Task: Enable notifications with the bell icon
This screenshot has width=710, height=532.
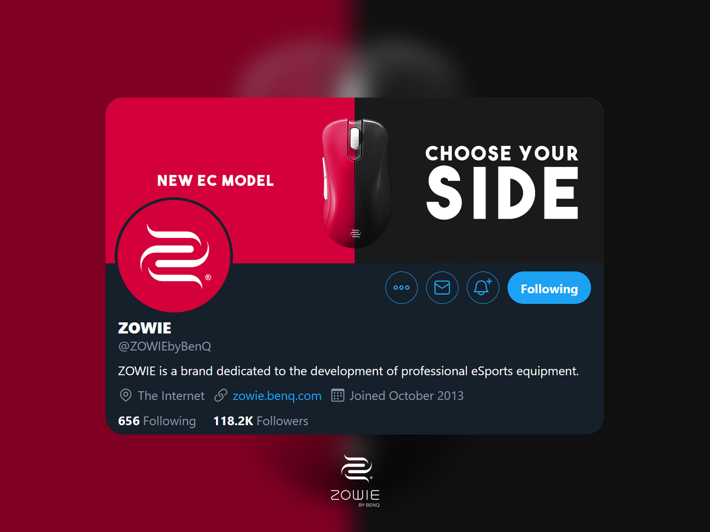Action: click(x=483, y=288)
